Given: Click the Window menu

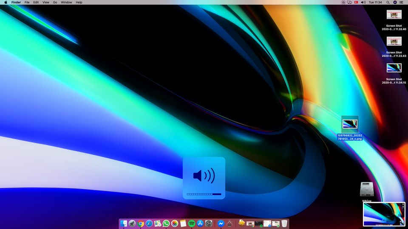Looking at the screenshot, I should point(66,3).
